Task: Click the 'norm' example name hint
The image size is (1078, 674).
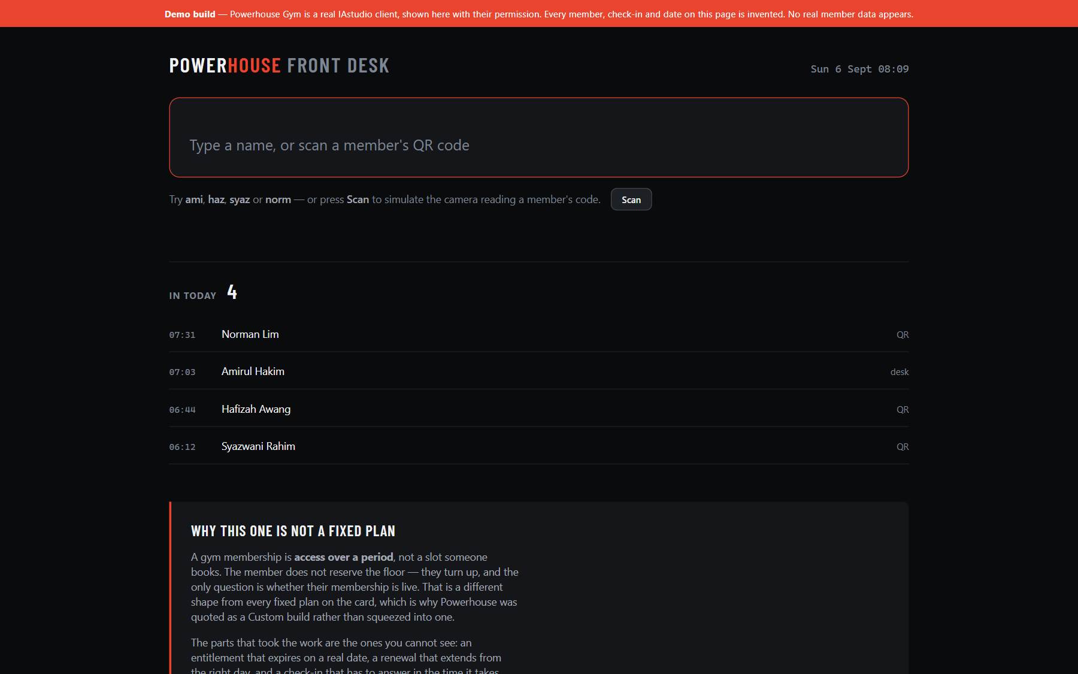Action: tap(278, 200)
